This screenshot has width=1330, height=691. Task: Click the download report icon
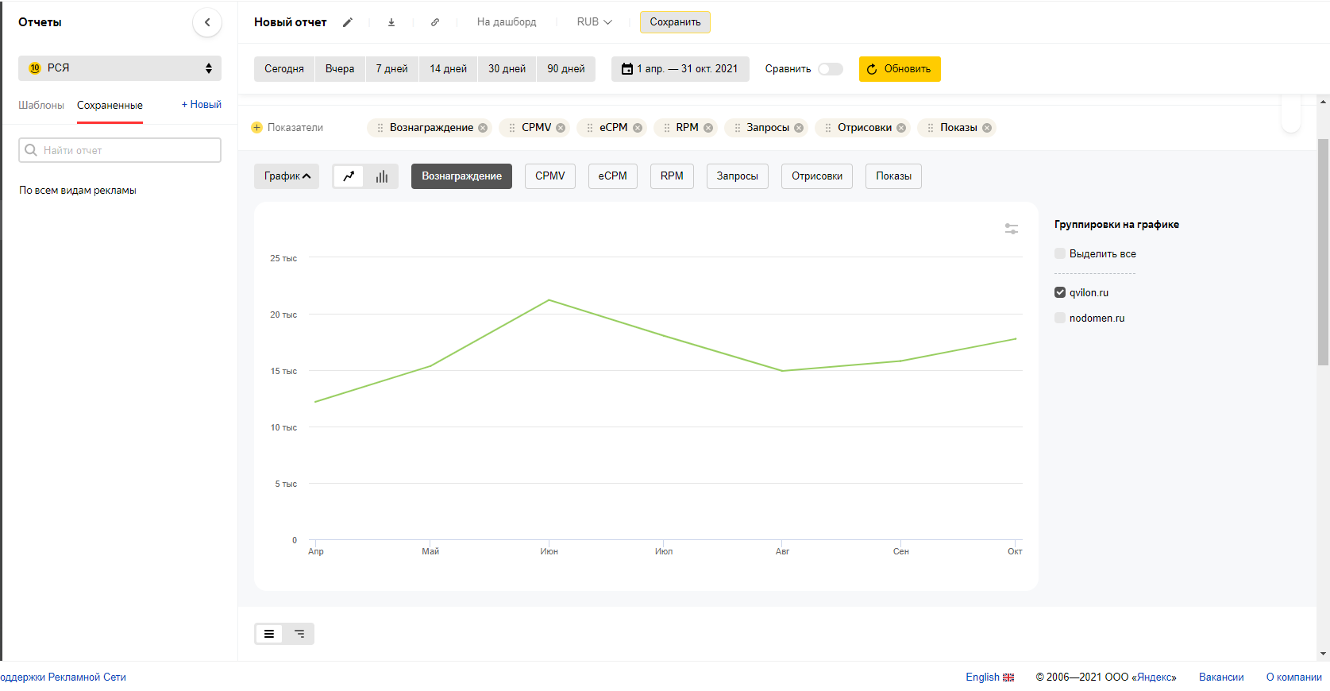391,22
